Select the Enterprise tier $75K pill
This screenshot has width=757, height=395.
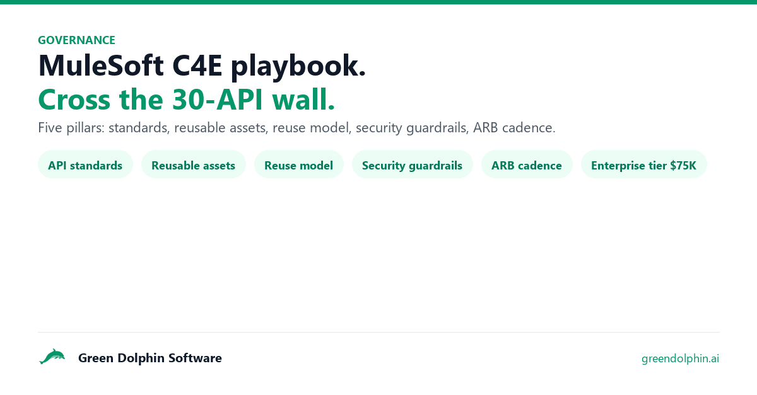pyautogui.click(x=643, y=165)
